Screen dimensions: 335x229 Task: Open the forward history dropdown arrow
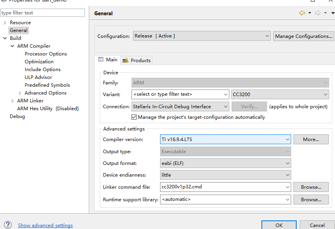click(325, 13)
